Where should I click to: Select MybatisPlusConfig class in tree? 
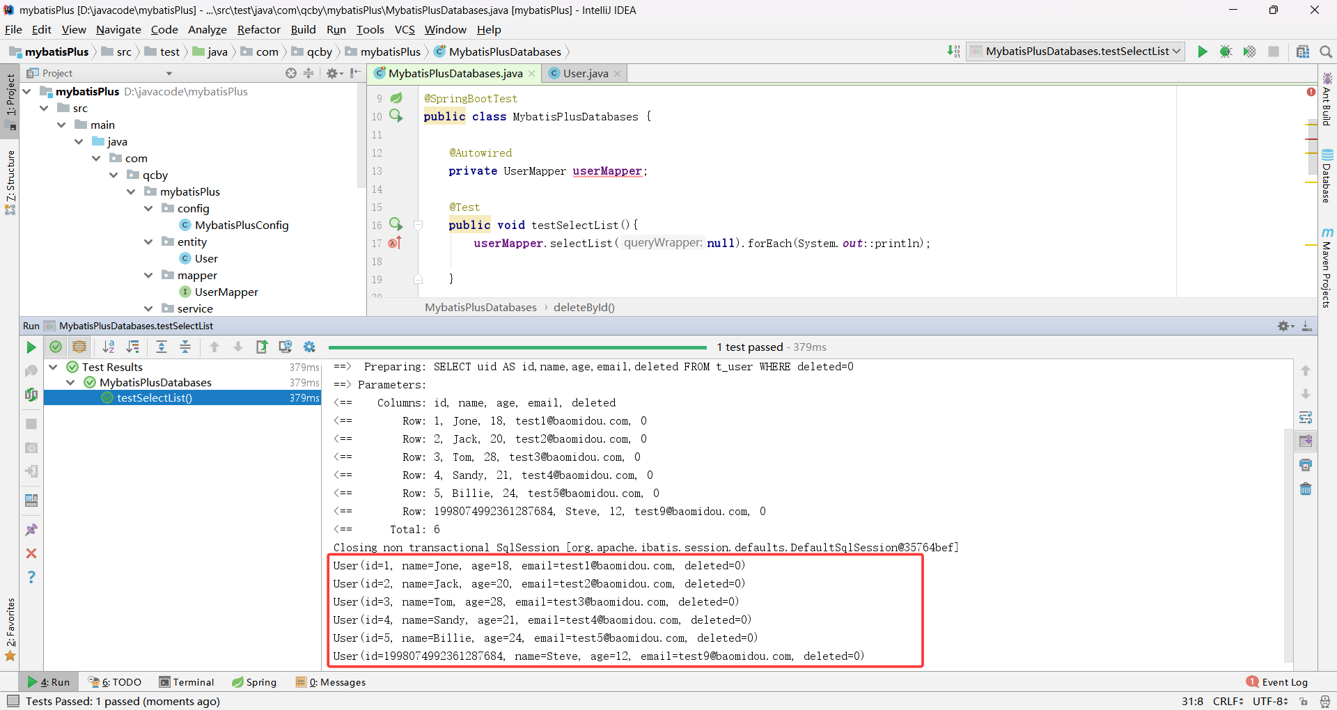tap(234, 225)
